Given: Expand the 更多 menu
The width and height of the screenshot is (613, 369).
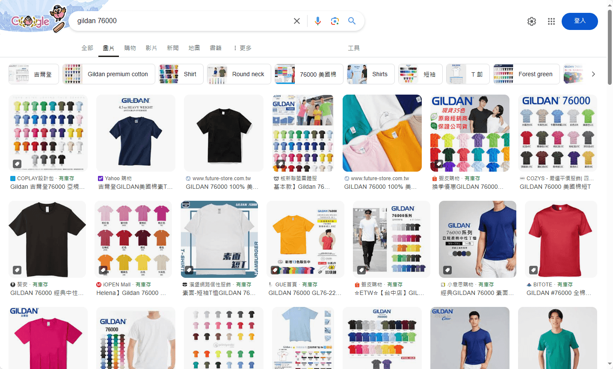Looking at the screenshot, I should (242, 48).
